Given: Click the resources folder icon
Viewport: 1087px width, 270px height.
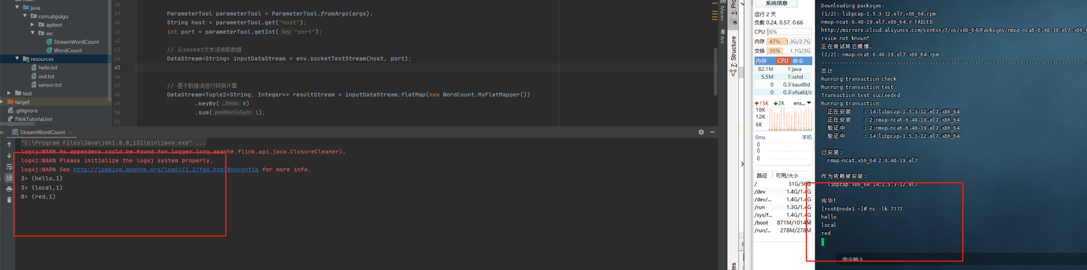Looking at the screenshot, I should 26,59.
